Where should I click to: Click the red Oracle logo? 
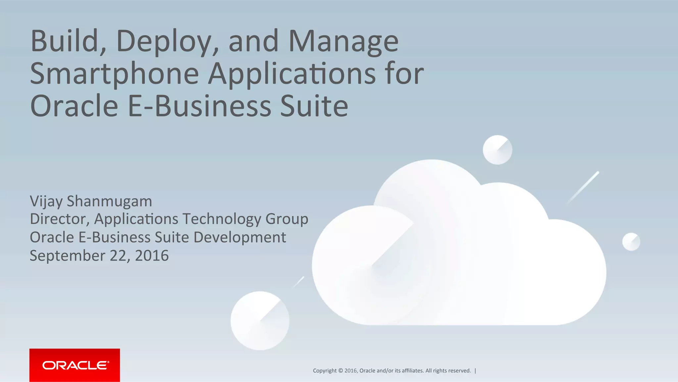(74, 365)
